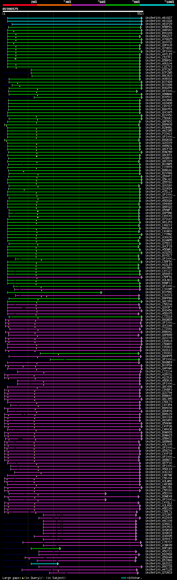
Task: Select the UniRef100_B9WFC2 entry
Action: 159,283
